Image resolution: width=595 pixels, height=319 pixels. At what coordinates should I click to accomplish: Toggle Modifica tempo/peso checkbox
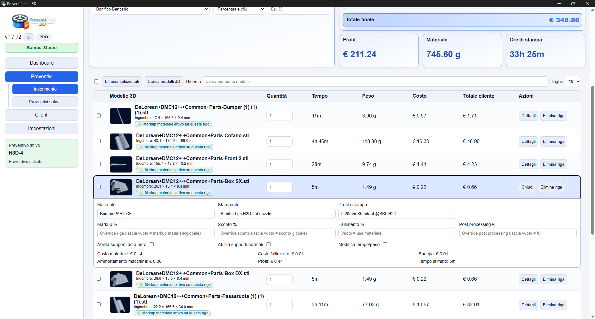(385, 245)
